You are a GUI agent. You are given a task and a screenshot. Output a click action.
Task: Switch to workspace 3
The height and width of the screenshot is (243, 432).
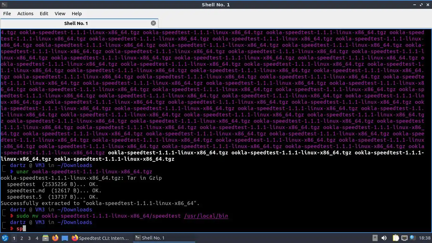(x=29, y=238)
